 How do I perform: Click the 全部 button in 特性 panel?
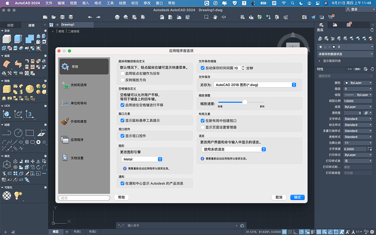click(x=350, y=69)
